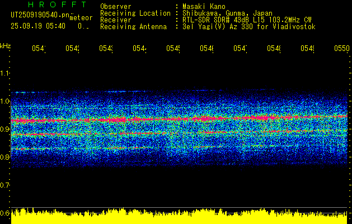Click the 1.0 kHz axis label
352x224 pixels.
5,101
